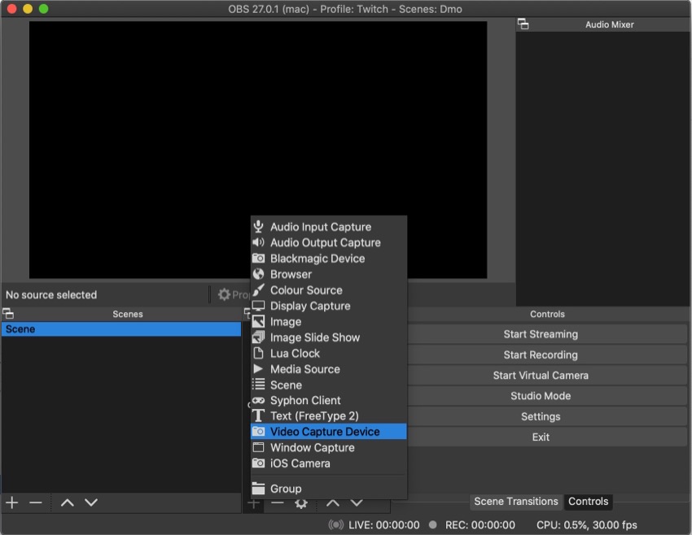Pop out the Audio Mixer dock icon

[x=523, y=24]
